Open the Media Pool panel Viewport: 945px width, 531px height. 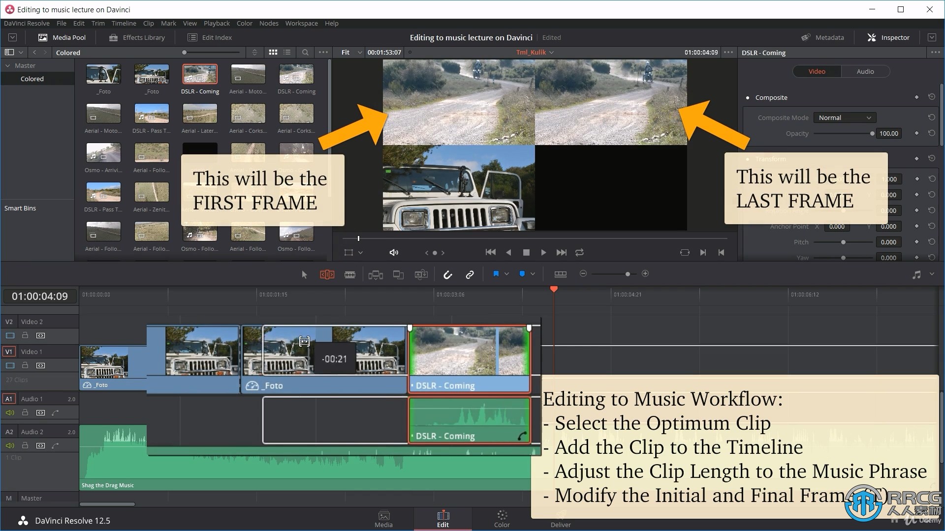pos(62,37)
